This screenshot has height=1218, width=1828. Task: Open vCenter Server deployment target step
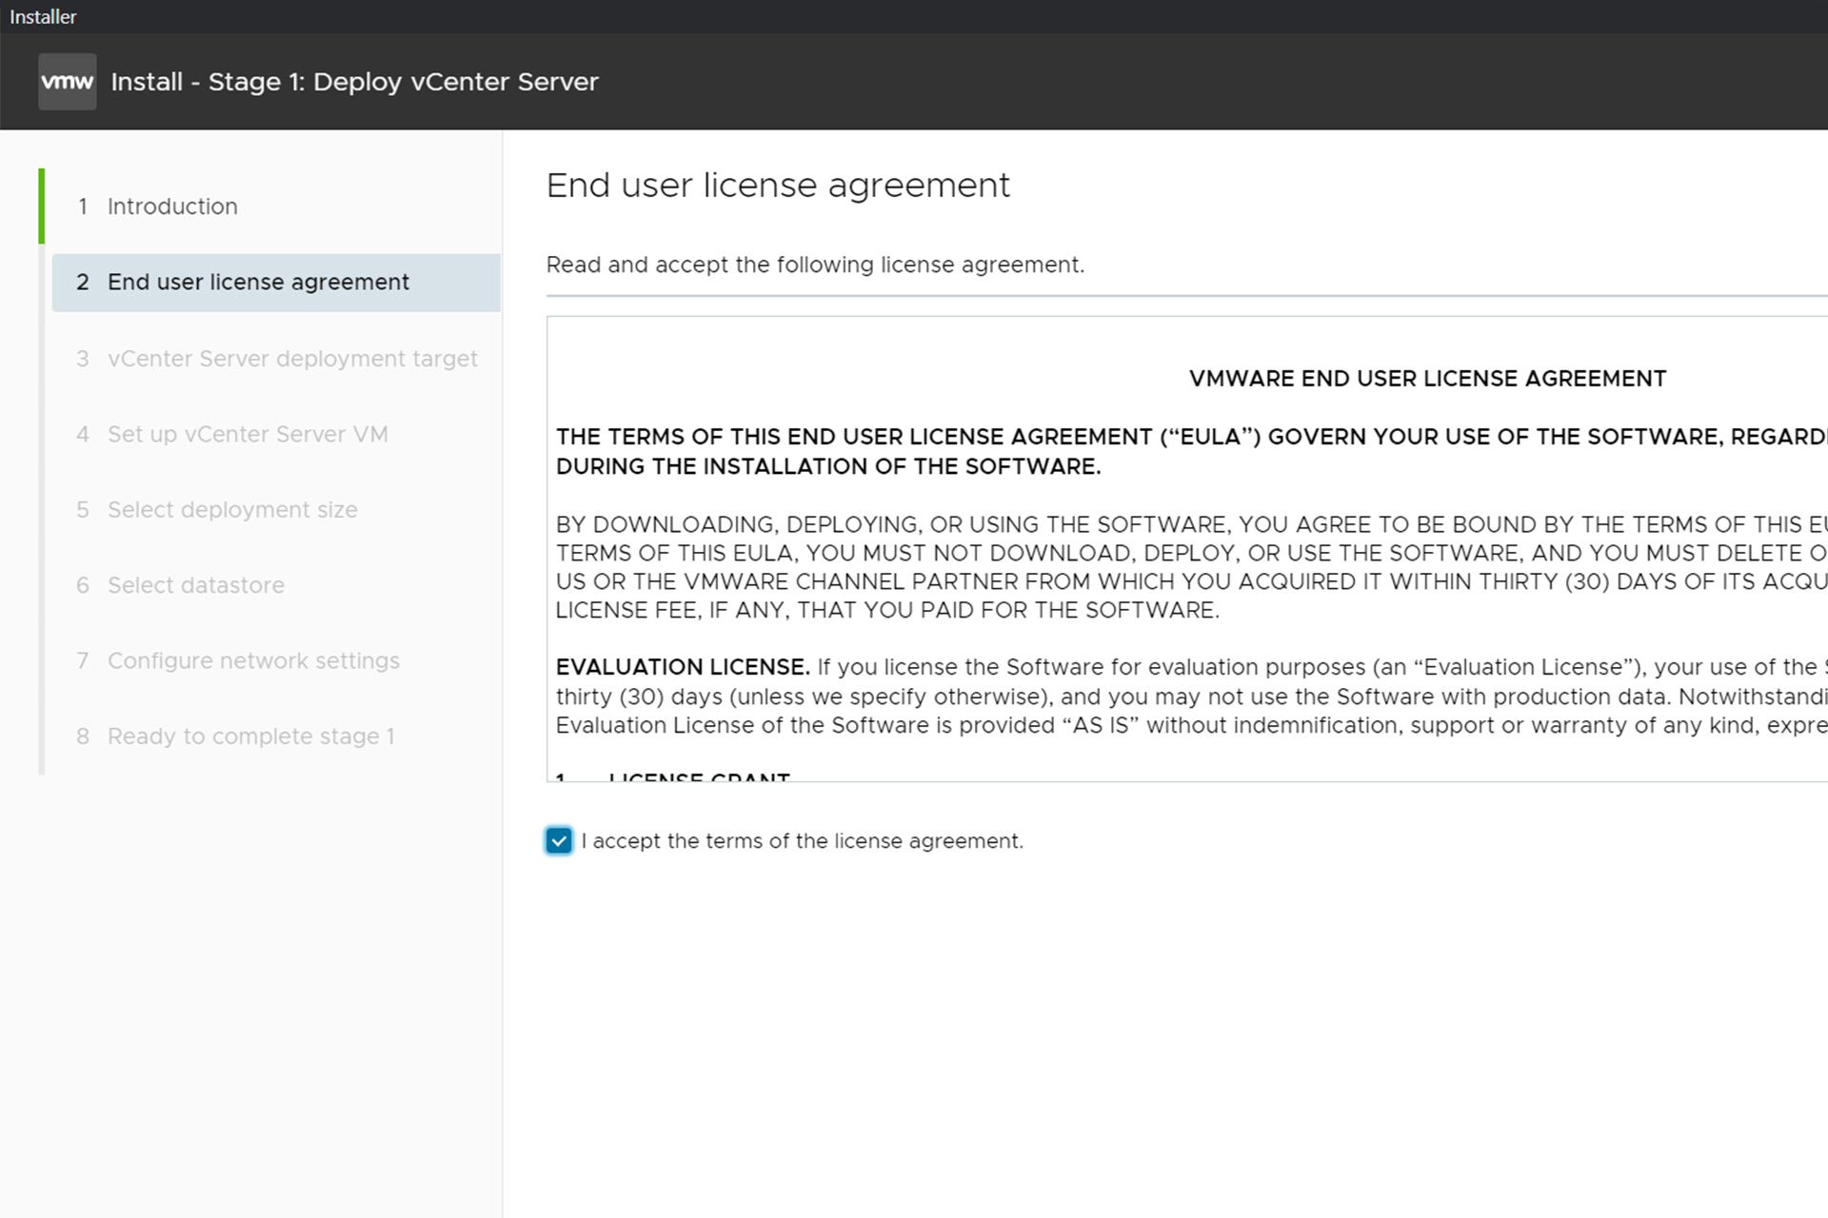[276, 359]
